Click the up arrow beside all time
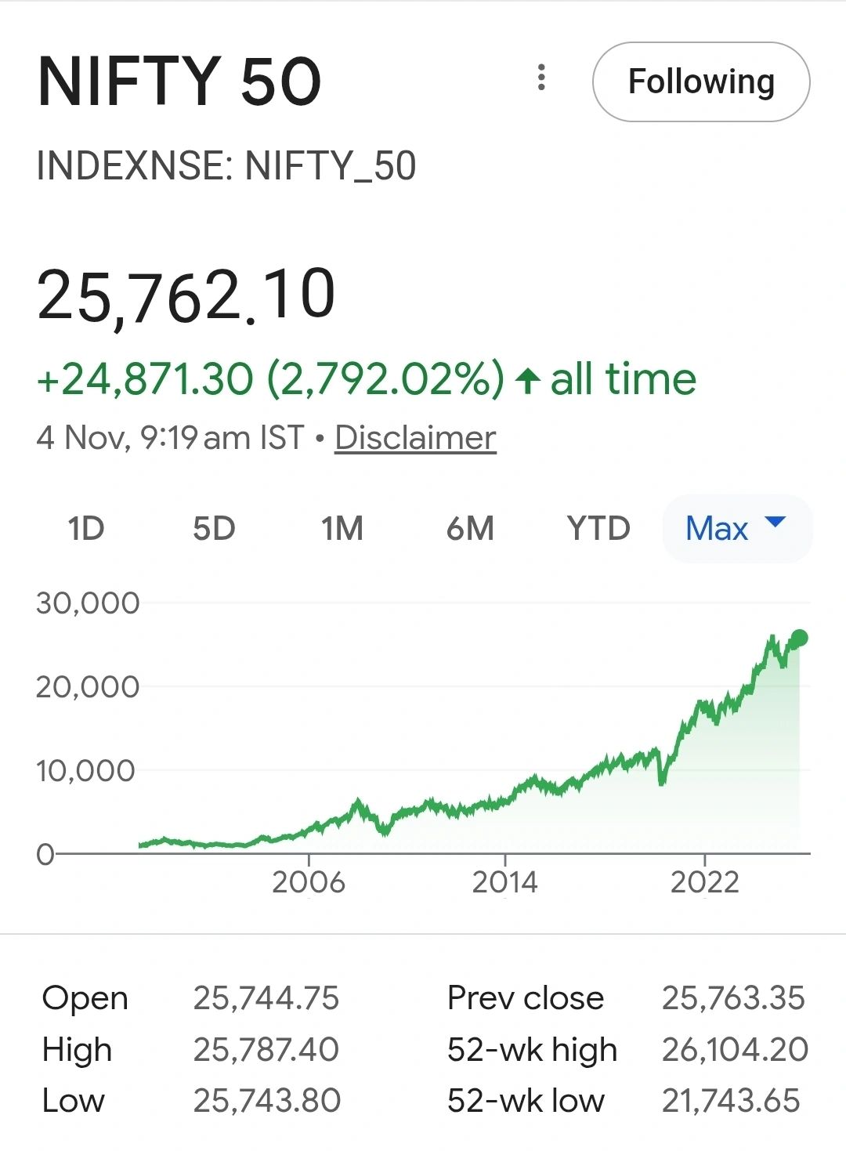 [528, 381]
